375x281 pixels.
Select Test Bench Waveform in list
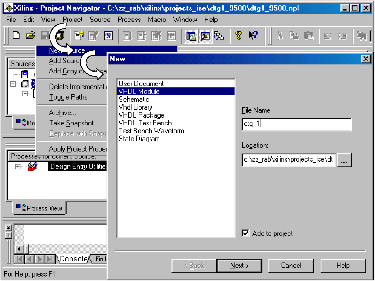coord(176,130)
